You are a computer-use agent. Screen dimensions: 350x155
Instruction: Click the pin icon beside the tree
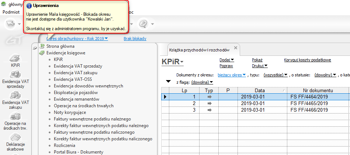(34, 48)
